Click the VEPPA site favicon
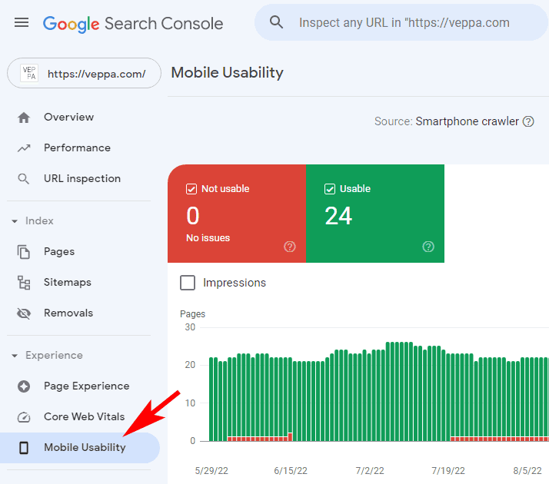The image size is (549, 484). [x=29, y=73]
